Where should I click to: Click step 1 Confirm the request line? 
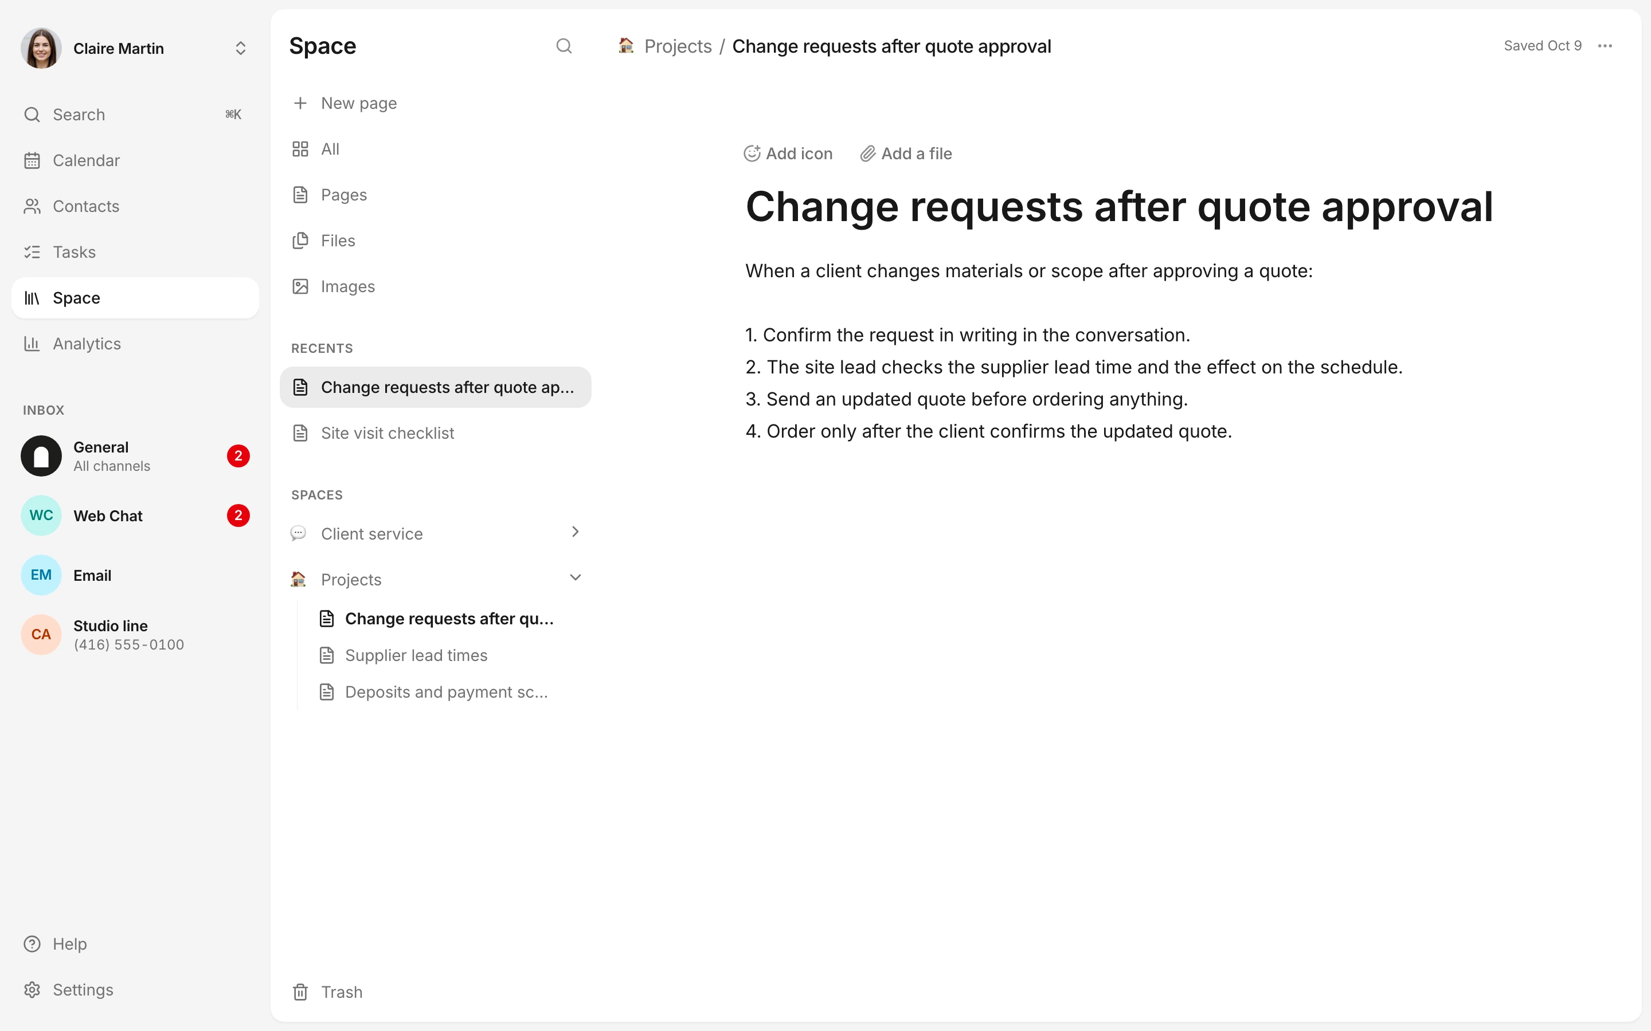(968, 335)
